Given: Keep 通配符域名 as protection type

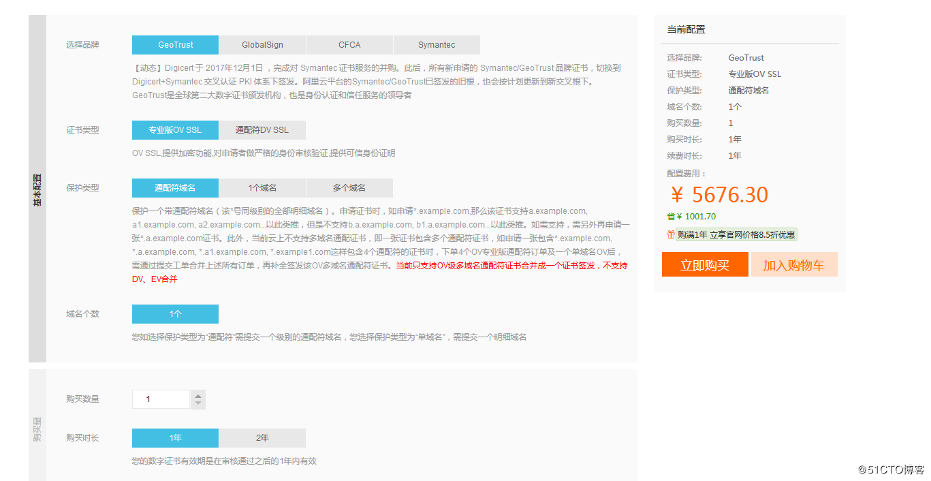Looking at the screenshot, I should click(175, 187).
